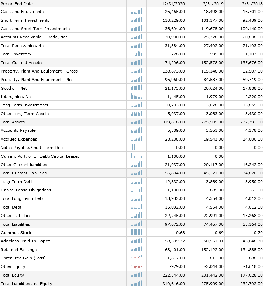Click the Cash and Equivalents sparkline chart
The image size is (263, 286).
(x=136, y=12)
